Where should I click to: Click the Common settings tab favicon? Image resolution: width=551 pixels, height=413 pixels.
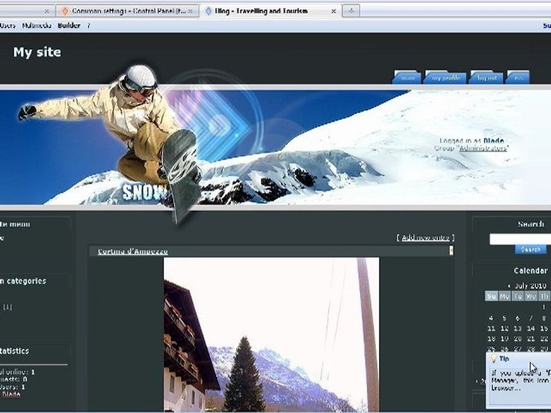click(65, 11)
